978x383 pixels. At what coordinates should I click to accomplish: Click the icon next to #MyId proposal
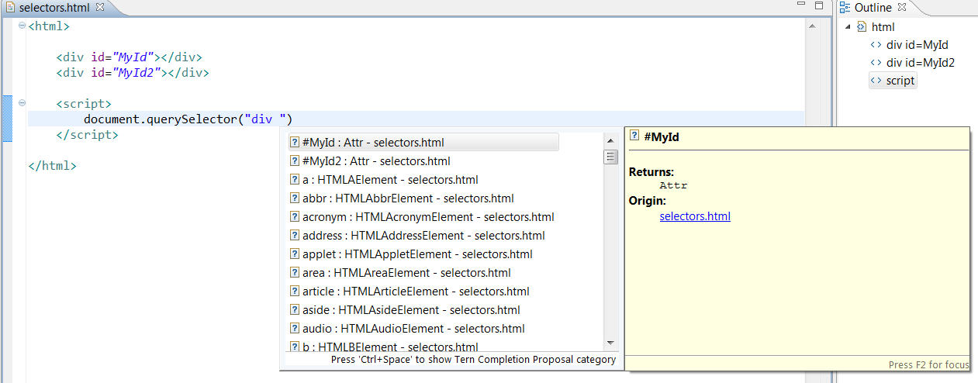pos(295,143)
